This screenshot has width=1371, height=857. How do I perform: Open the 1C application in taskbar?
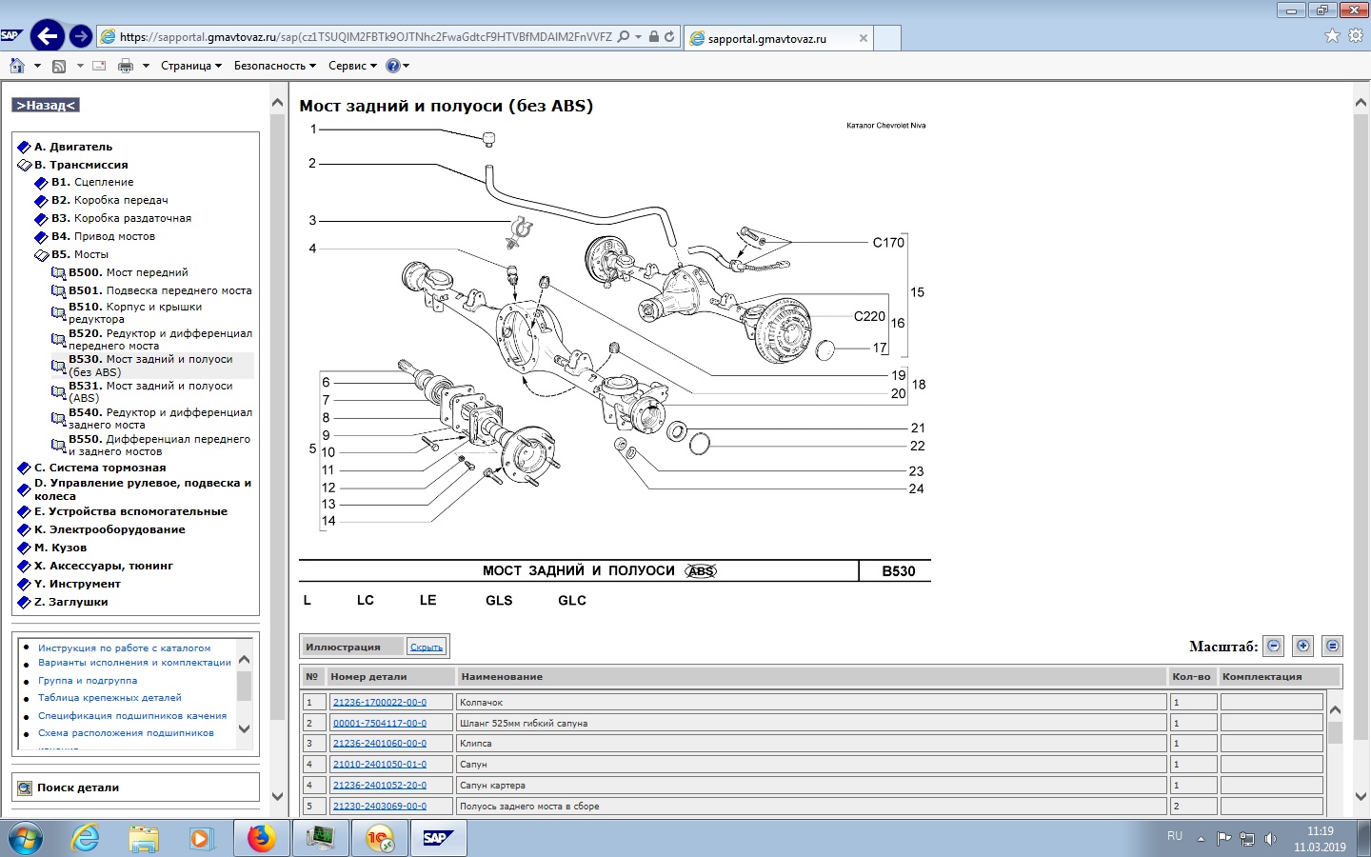tap(379, 838)
